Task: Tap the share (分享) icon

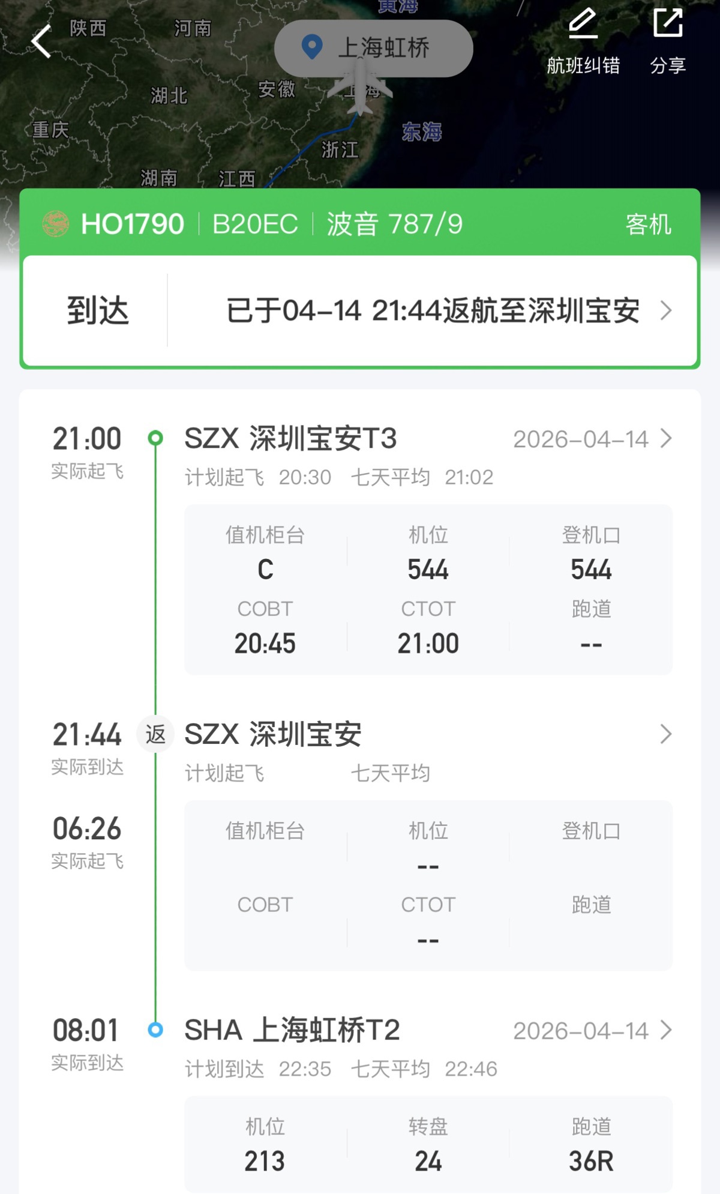Action: click(668, 24)
